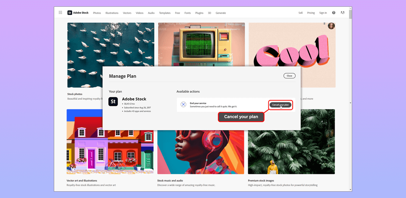Open the 3D menu item
This screenshot has width=406, height=198.
209,13
